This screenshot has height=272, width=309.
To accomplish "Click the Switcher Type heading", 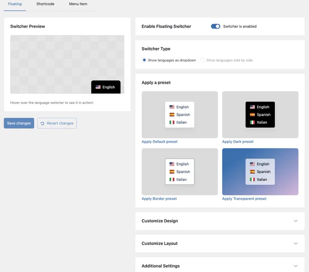I will pyautogui.click(x=156, y=49).
